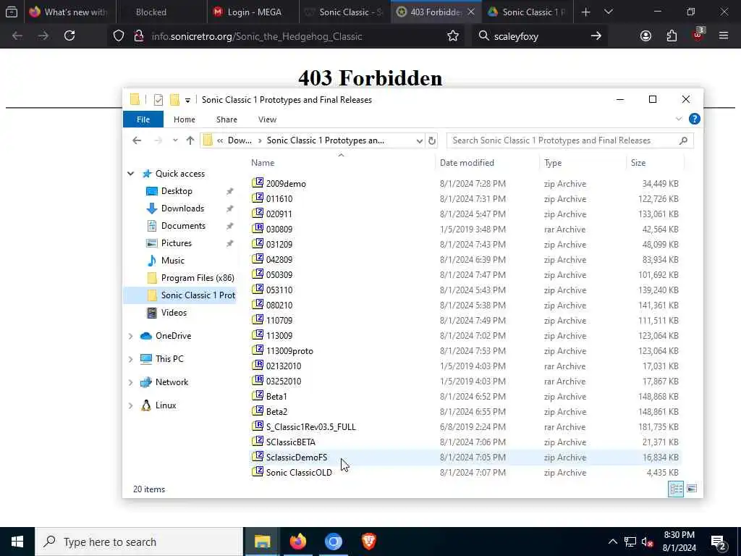The height and width of the screenshot is (556, 741).
Task: Reload the page in Firefox
Action: 69,35
